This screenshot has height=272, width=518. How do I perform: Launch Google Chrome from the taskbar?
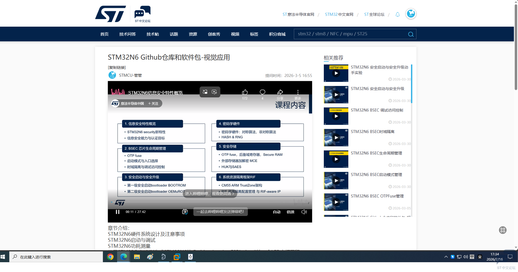click(x=110, y=257)
